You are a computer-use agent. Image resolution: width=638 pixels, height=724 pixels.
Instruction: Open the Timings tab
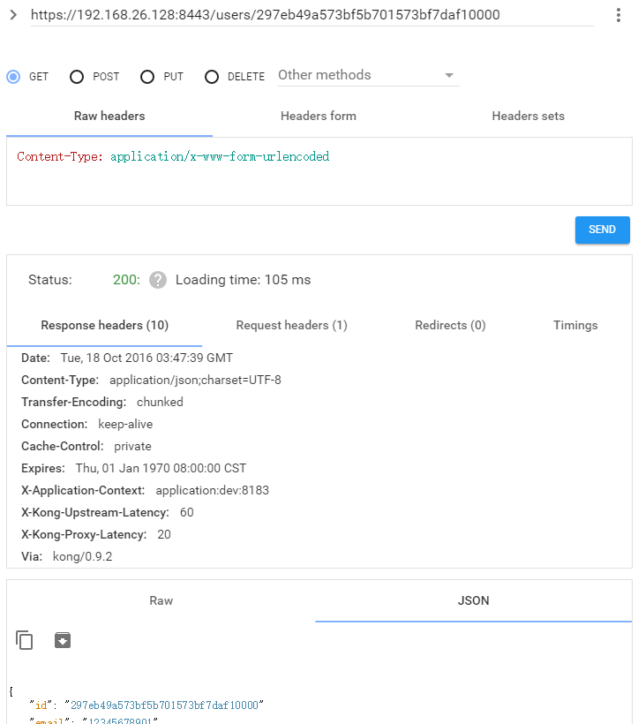click(575, 326)
